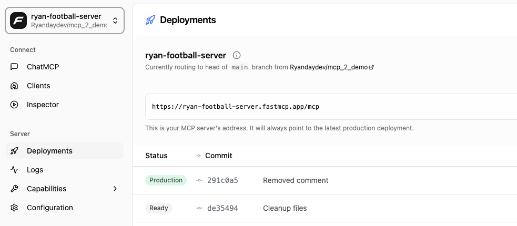Click the Status column header
Image resolution: width=517 pixels, height=226 pixels.
tap(156, 156)
